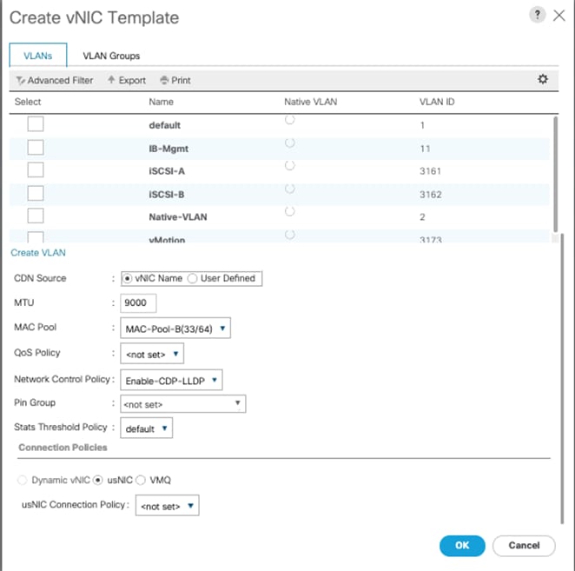Click the Create VLAN link
Image resolution: width=575 pixels, height=571 pixels.
(x=38, y=252)
